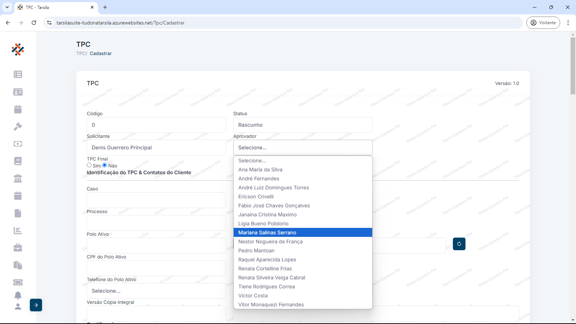Choose Mariana Salinas Serrano from list
This screenshot has width=576, height=324.
tap(267, 233)
